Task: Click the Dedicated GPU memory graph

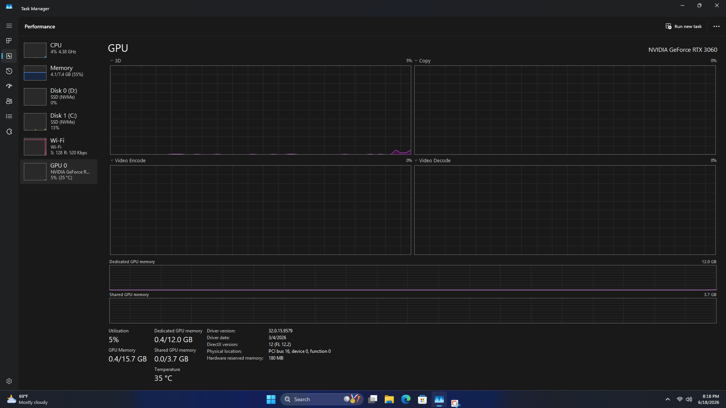Action: [x=413, y=278]
